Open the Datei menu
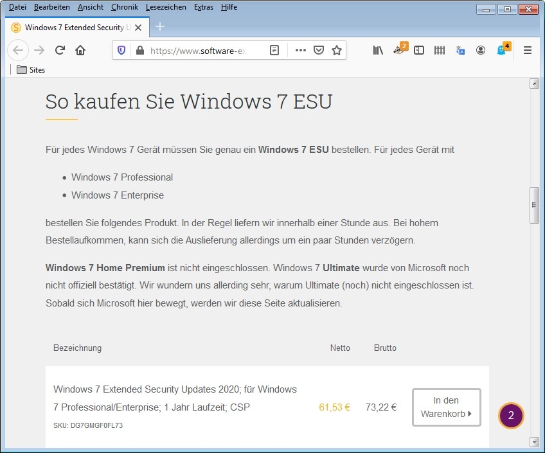The image size is (545, 453). pyautogui.click(x=17, y=7)
